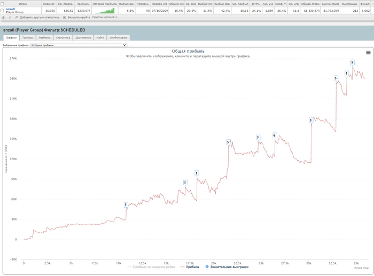This screenshot has height=276, width=374.
Task: Open the 'Найти' tab
Action: pos(100,38)
